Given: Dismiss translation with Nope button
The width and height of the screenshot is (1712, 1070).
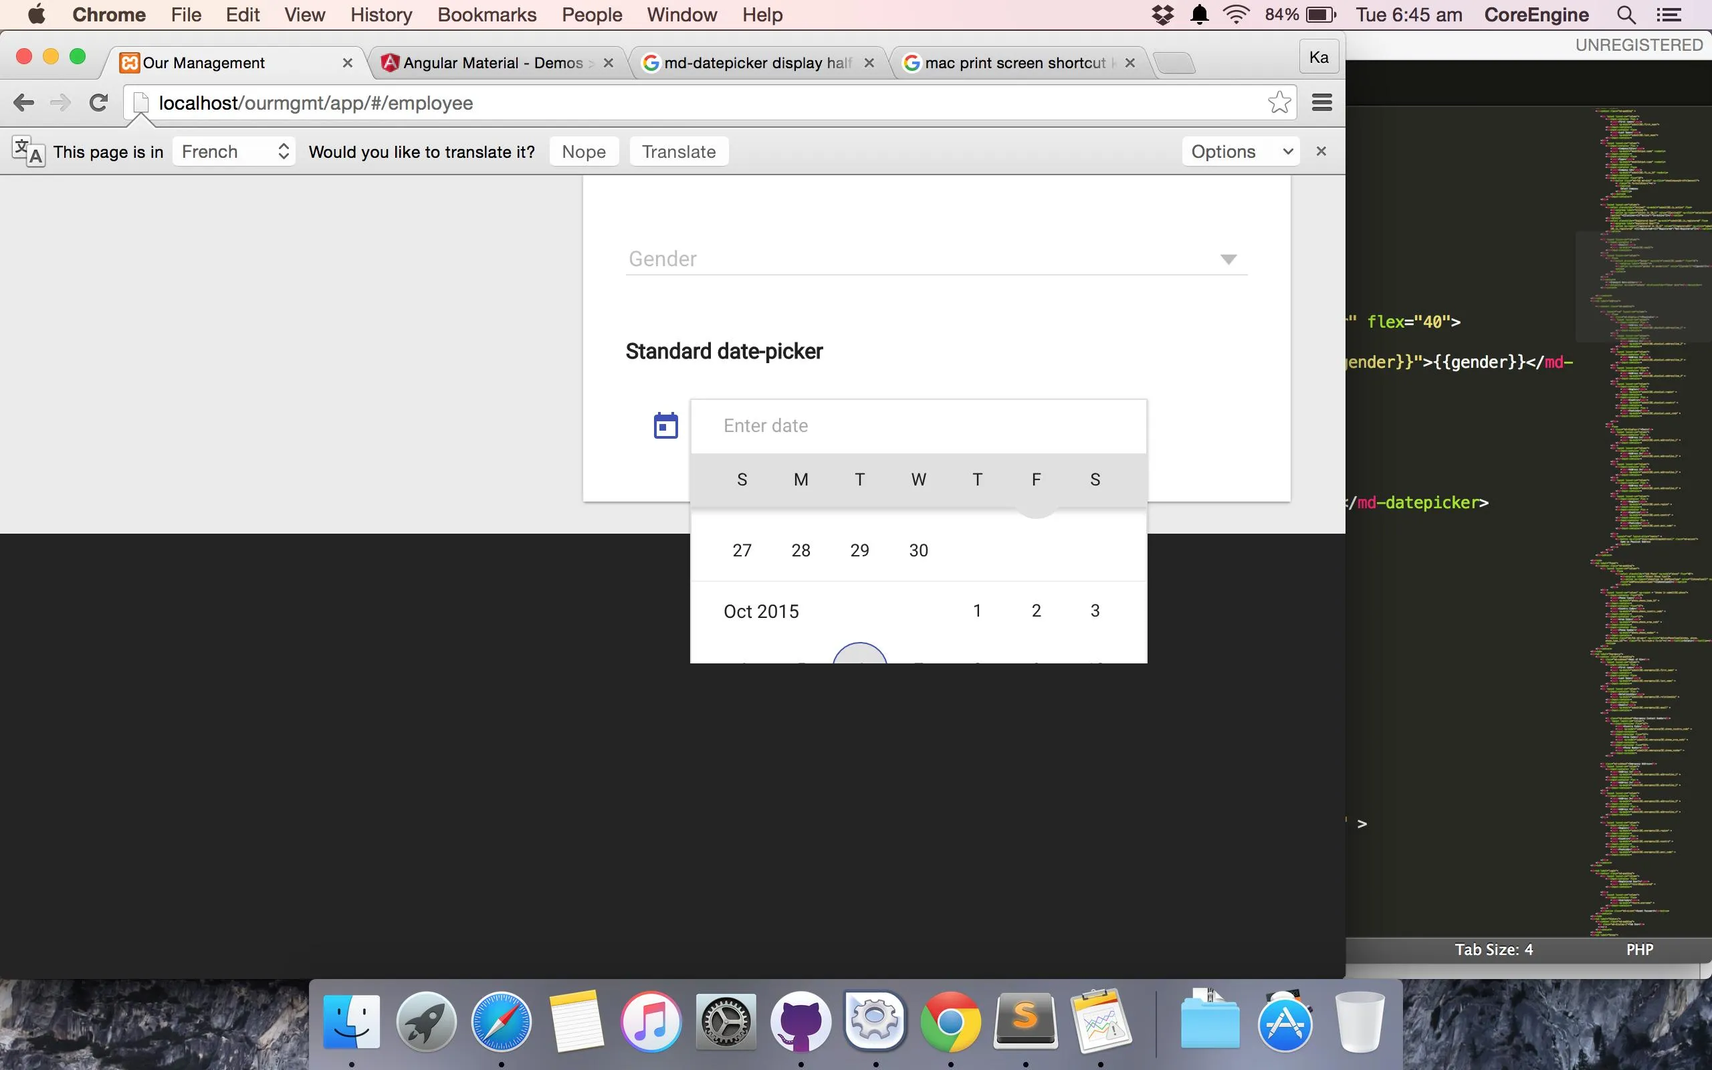Looking at the screenshot, I should tap(584, 151).
